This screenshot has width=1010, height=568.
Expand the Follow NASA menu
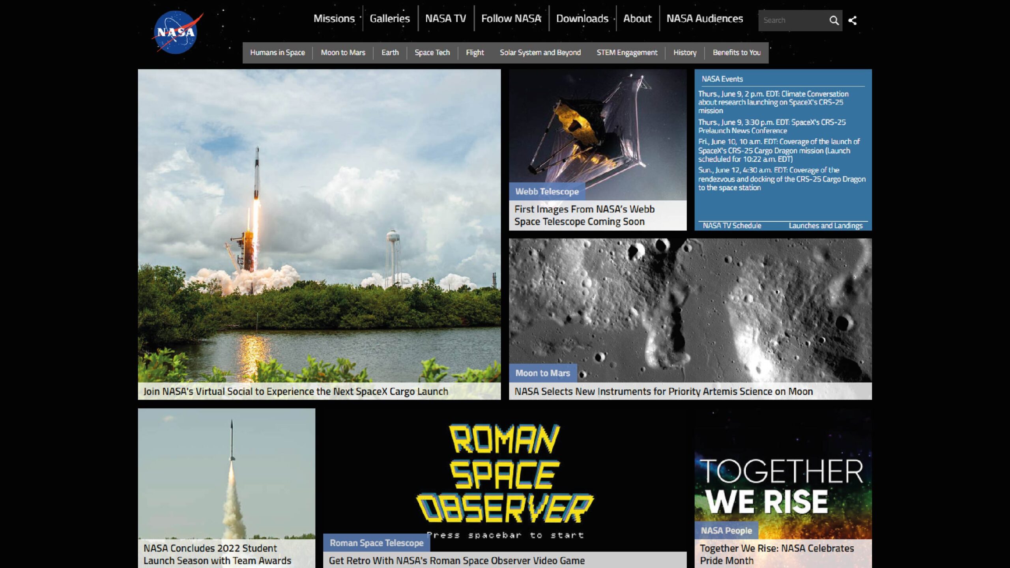coord(511,19)
